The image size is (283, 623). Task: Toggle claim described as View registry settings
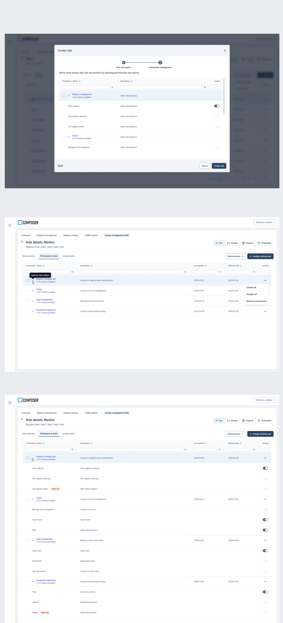265,468
